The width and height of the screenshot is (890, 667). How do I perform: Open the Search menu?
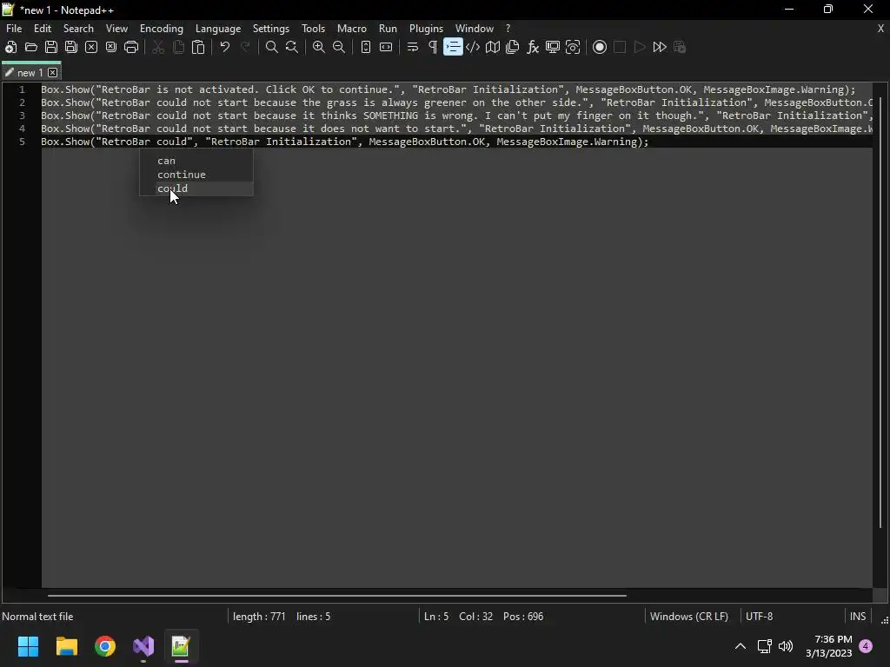coord(78,29)
